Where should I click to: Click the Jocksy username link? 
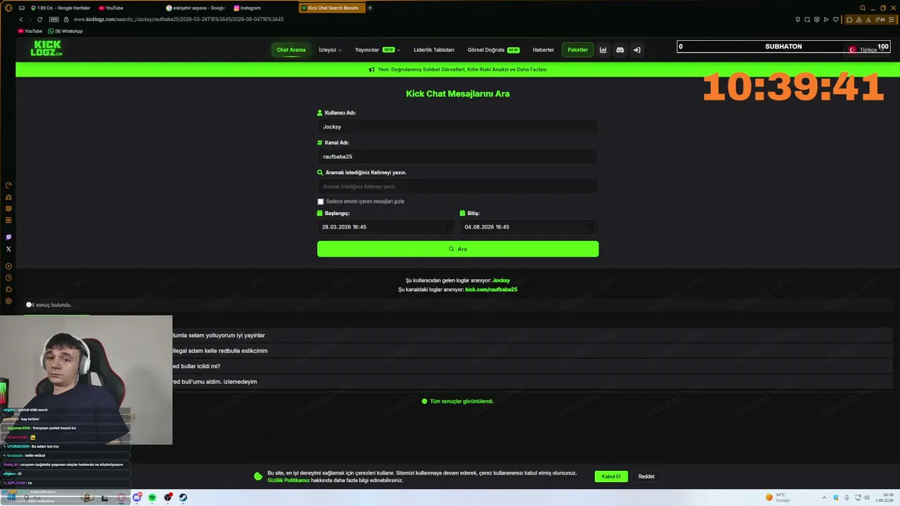(x=501, y=280)
